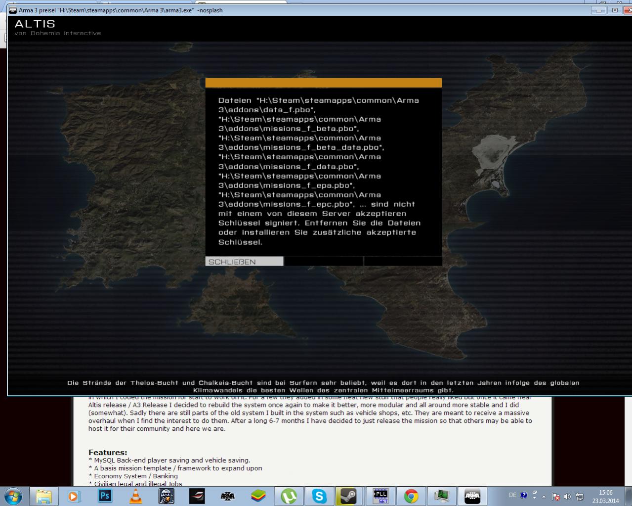
Task: Open Skype from the taskbar
Action: tap(319, 496)
